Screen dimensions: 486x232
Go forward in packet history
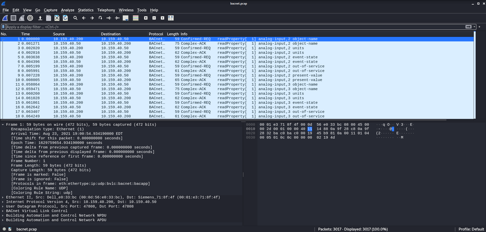coord(92,18)
